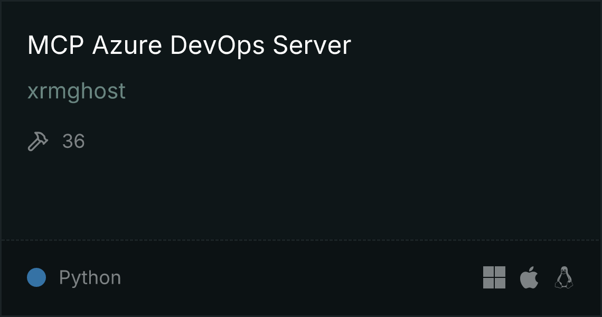Select the Python language label
602x317 pixels.
(90, 277)
